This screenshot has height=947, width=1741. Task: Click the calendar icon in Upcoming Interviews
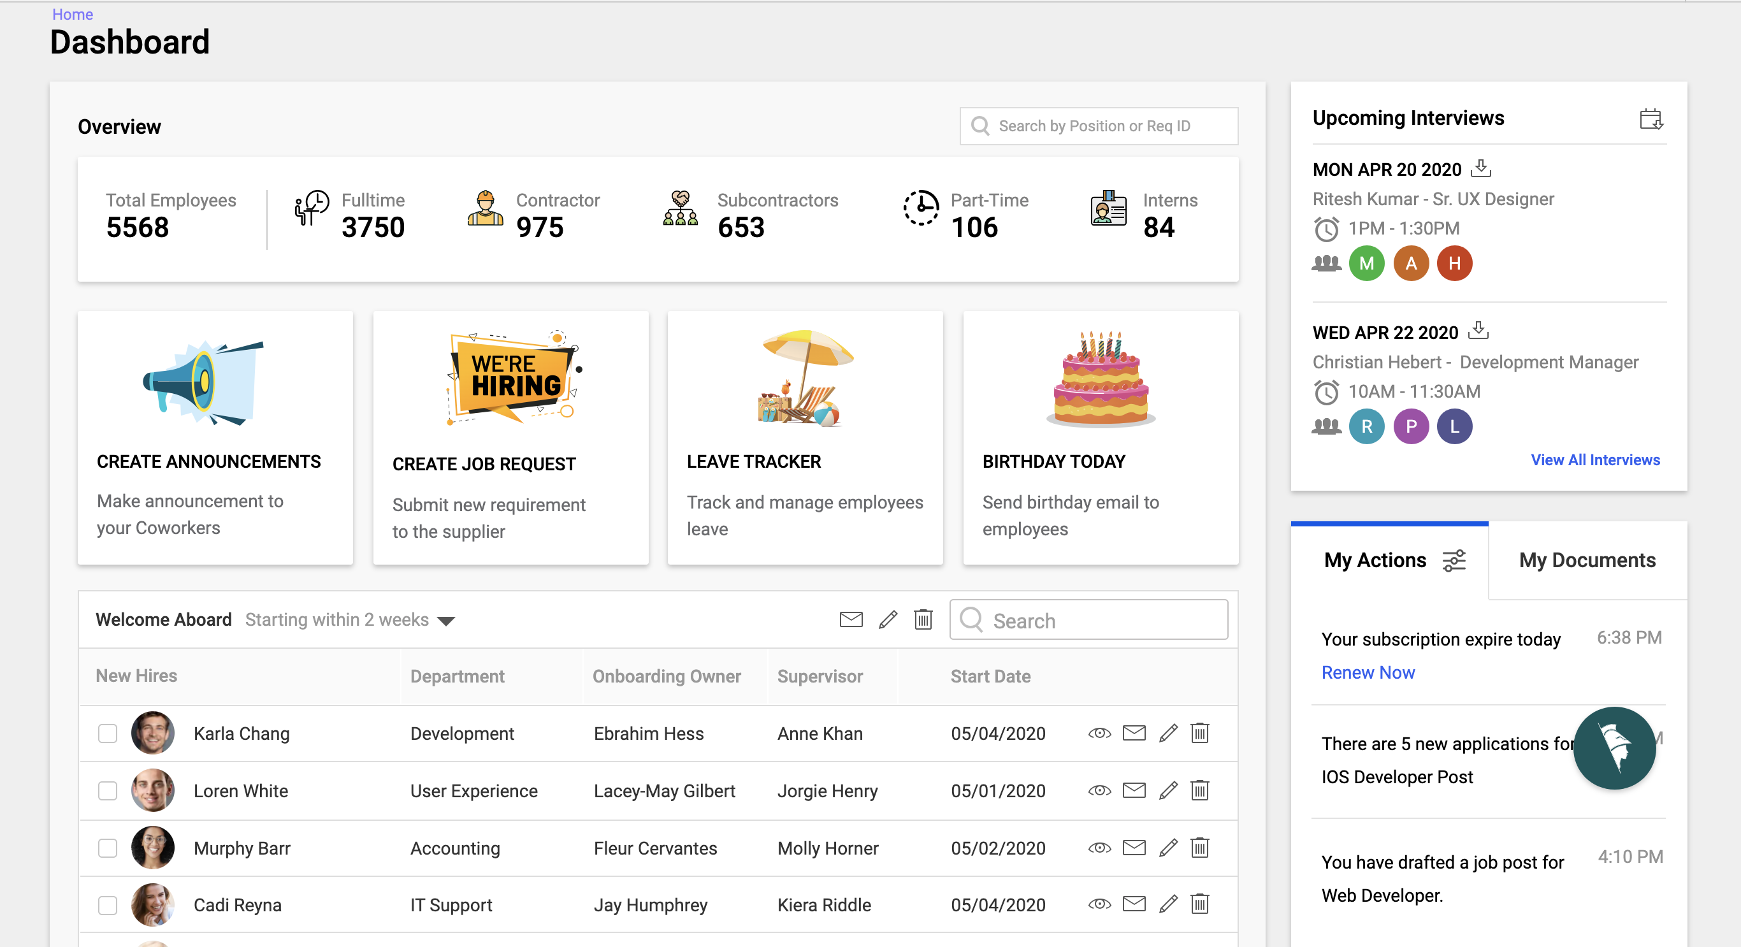(1651, 119)
